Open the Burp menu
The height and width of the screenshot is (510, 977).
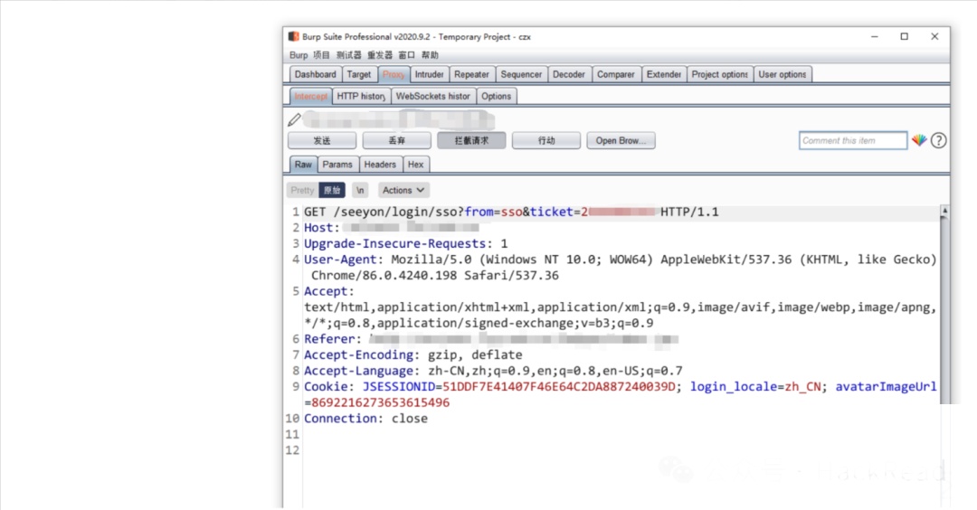point(299,55)
